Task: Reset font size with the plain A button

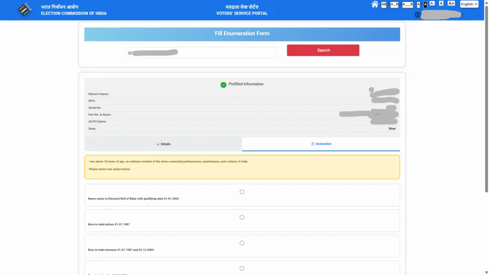Action: [441, 3]
